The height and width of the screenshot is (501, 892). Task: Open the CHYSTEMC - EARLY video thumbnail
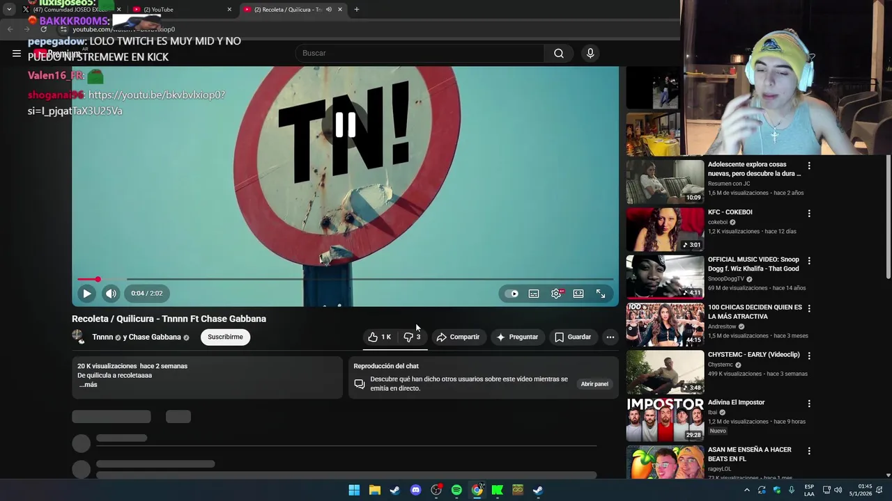pos(665,372)
